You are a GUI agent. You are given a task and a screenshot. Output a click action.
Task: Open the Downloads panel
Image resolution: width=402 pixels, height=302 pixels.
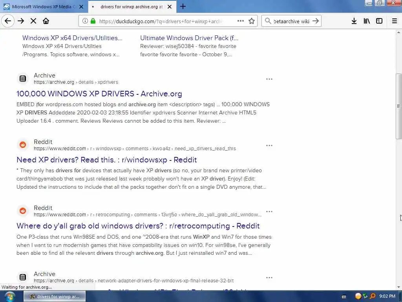click(x=354, y=21)
